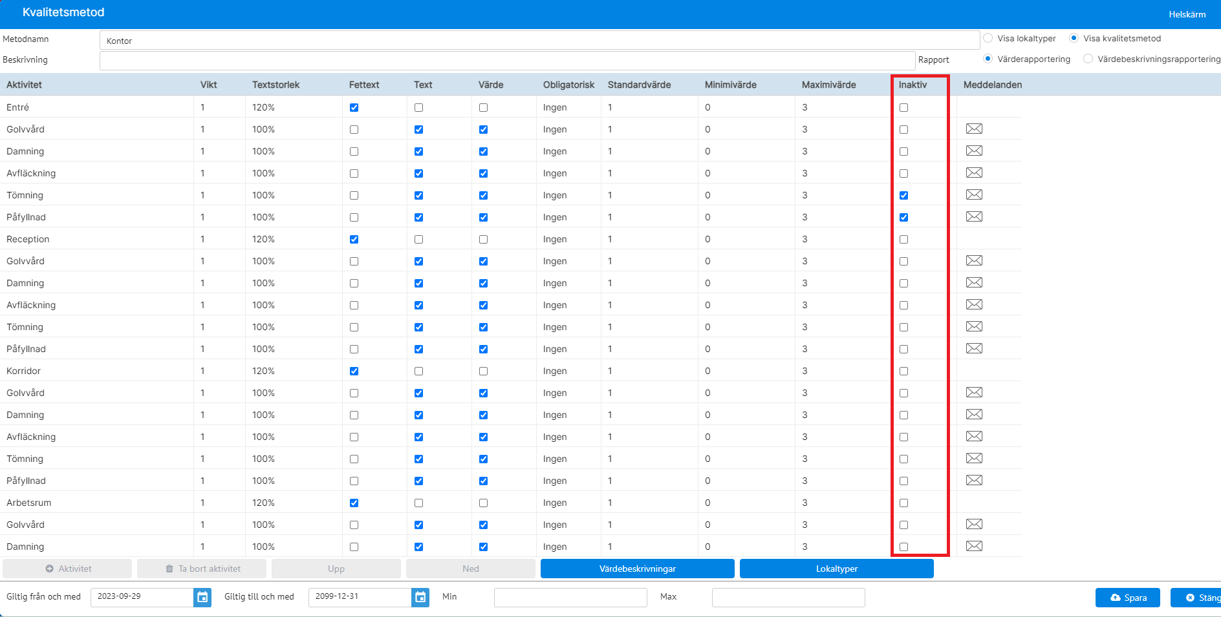Select the Visa lokaltyper radio button
The width and height of the screenshot is (1221, 617).
[x=988, y=38]
